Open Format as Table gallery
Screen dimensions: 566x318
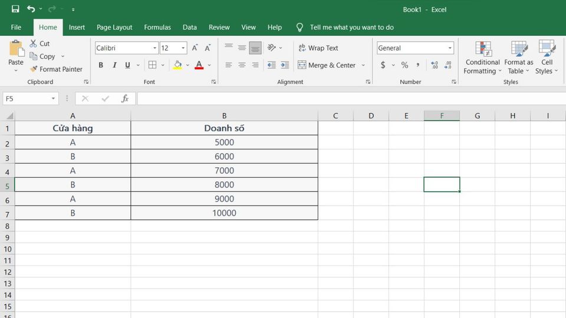pos(519,58)
